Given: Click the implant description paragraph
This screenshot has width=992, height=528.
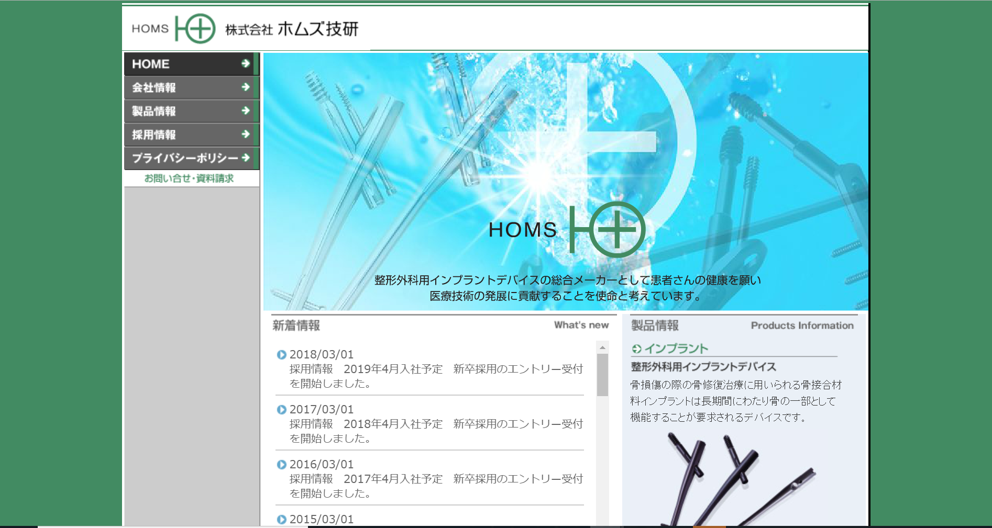Looking at the screenshot, I should point(736,401).
